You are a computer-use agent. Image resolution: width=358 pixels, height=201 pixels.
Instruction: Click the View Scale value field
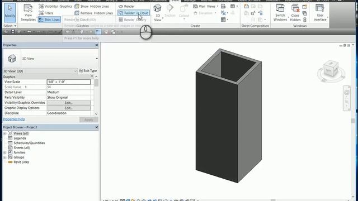pyautogui.click(x=68, y=82)
